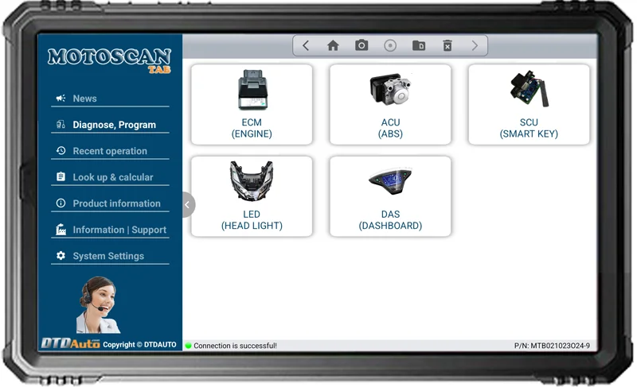Click the 'P/N: MTB021023024-9' text
Screen dimensions: 637x387
(552, 346)
